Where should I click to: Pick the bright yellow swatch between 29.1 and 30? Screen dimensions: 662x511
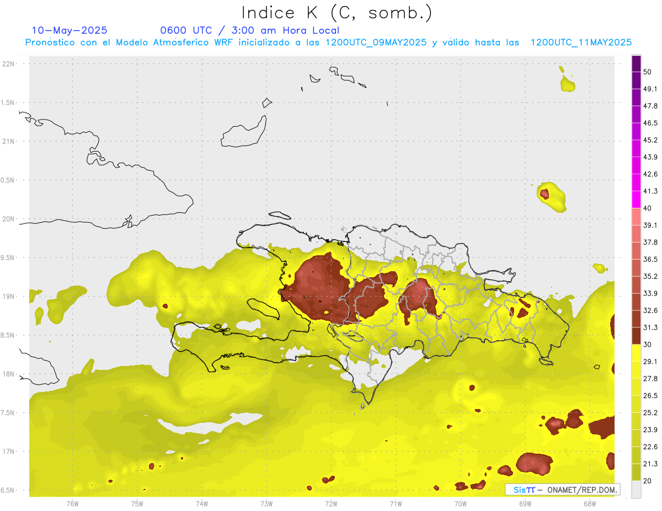click(636, 353)
